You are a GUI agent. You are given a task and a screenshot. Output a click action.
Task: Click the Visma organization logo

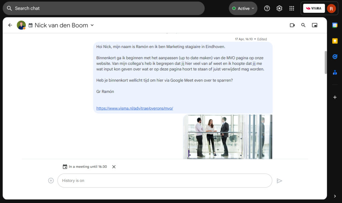click(x=314, y=8)
